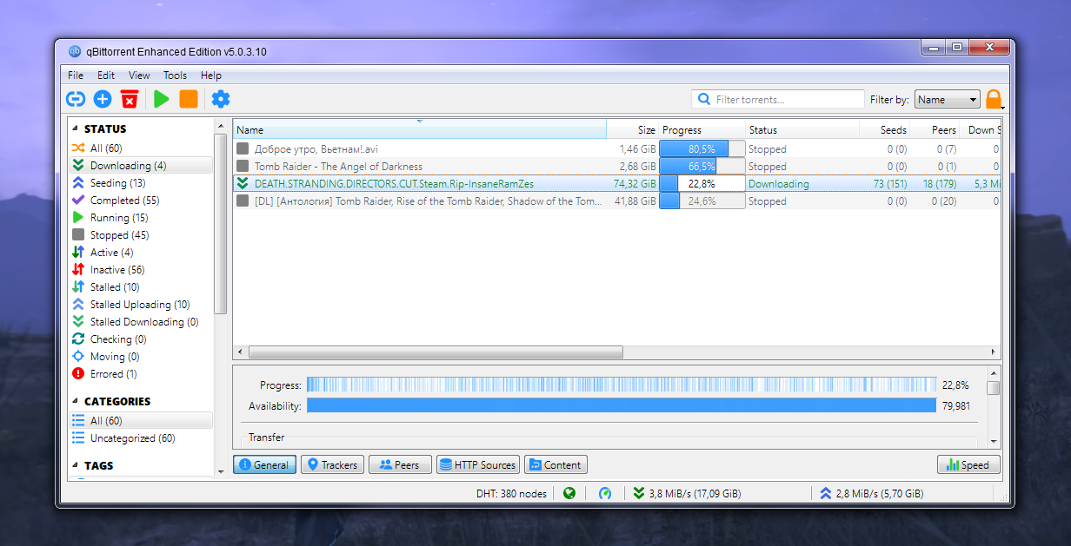The image size is (1071, 546).
Task: Switch to the Content tab
Action: [555, 464]
